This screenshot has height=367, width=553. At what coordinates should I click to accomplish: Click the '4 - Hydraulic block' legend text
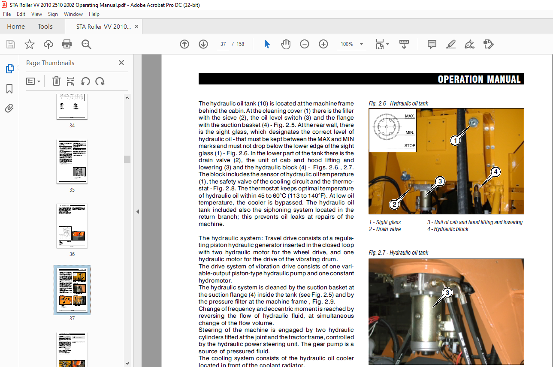click(447, 229)
